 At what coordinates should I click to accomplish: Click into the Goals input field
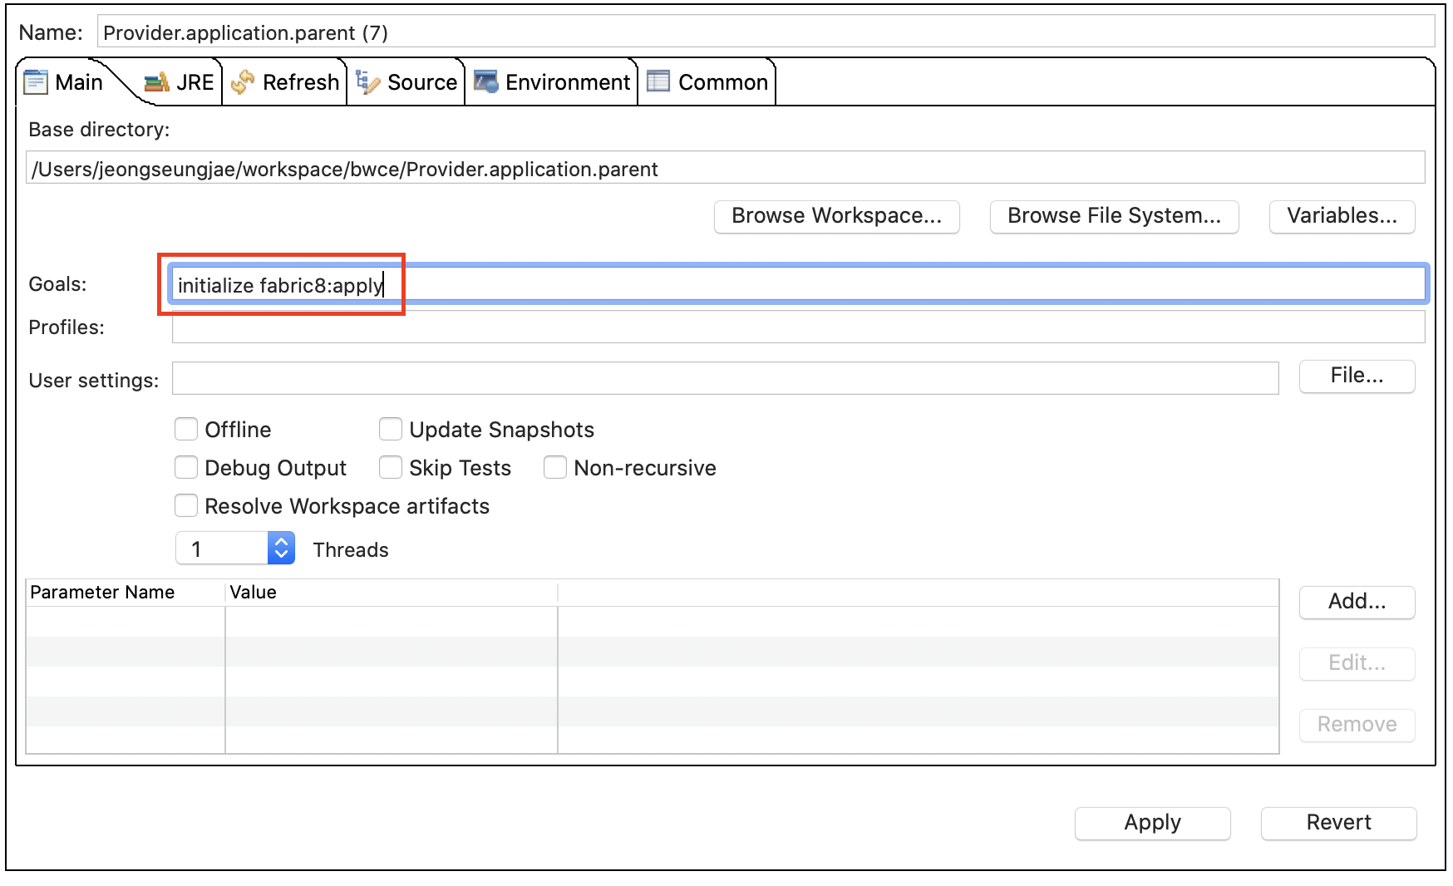[798, 284]
